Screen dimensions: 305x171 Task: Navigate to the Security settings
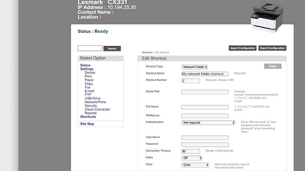(91, 106)
